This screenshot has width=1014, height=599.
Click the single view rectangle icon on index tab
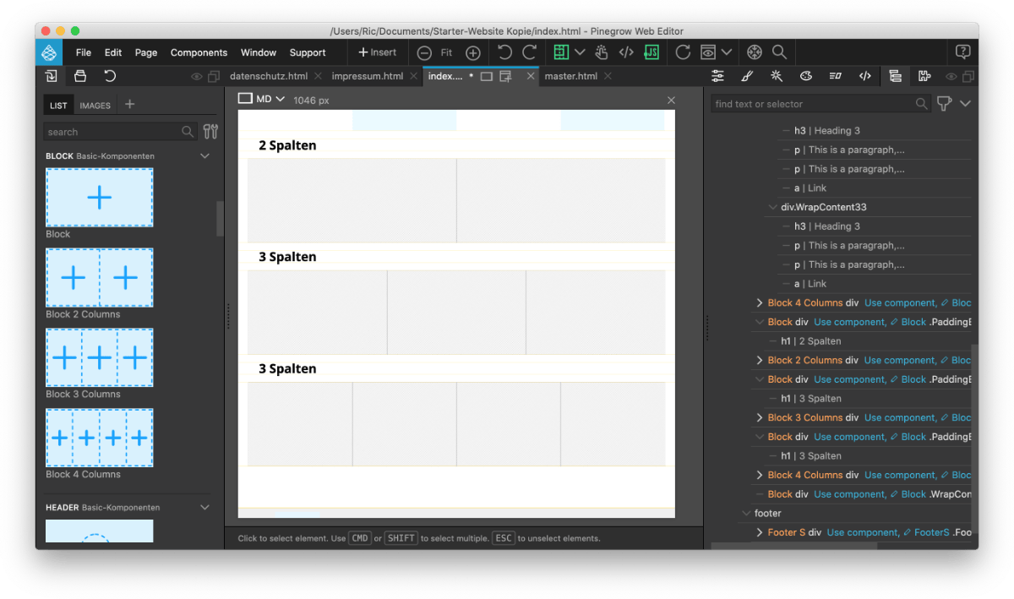(x=486, y=76)
